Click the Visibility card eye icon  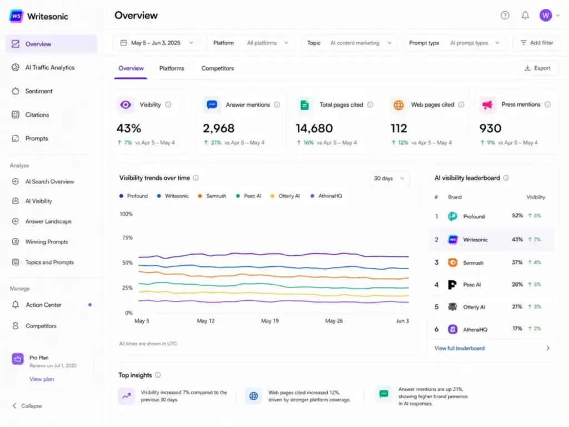point(126,105)
